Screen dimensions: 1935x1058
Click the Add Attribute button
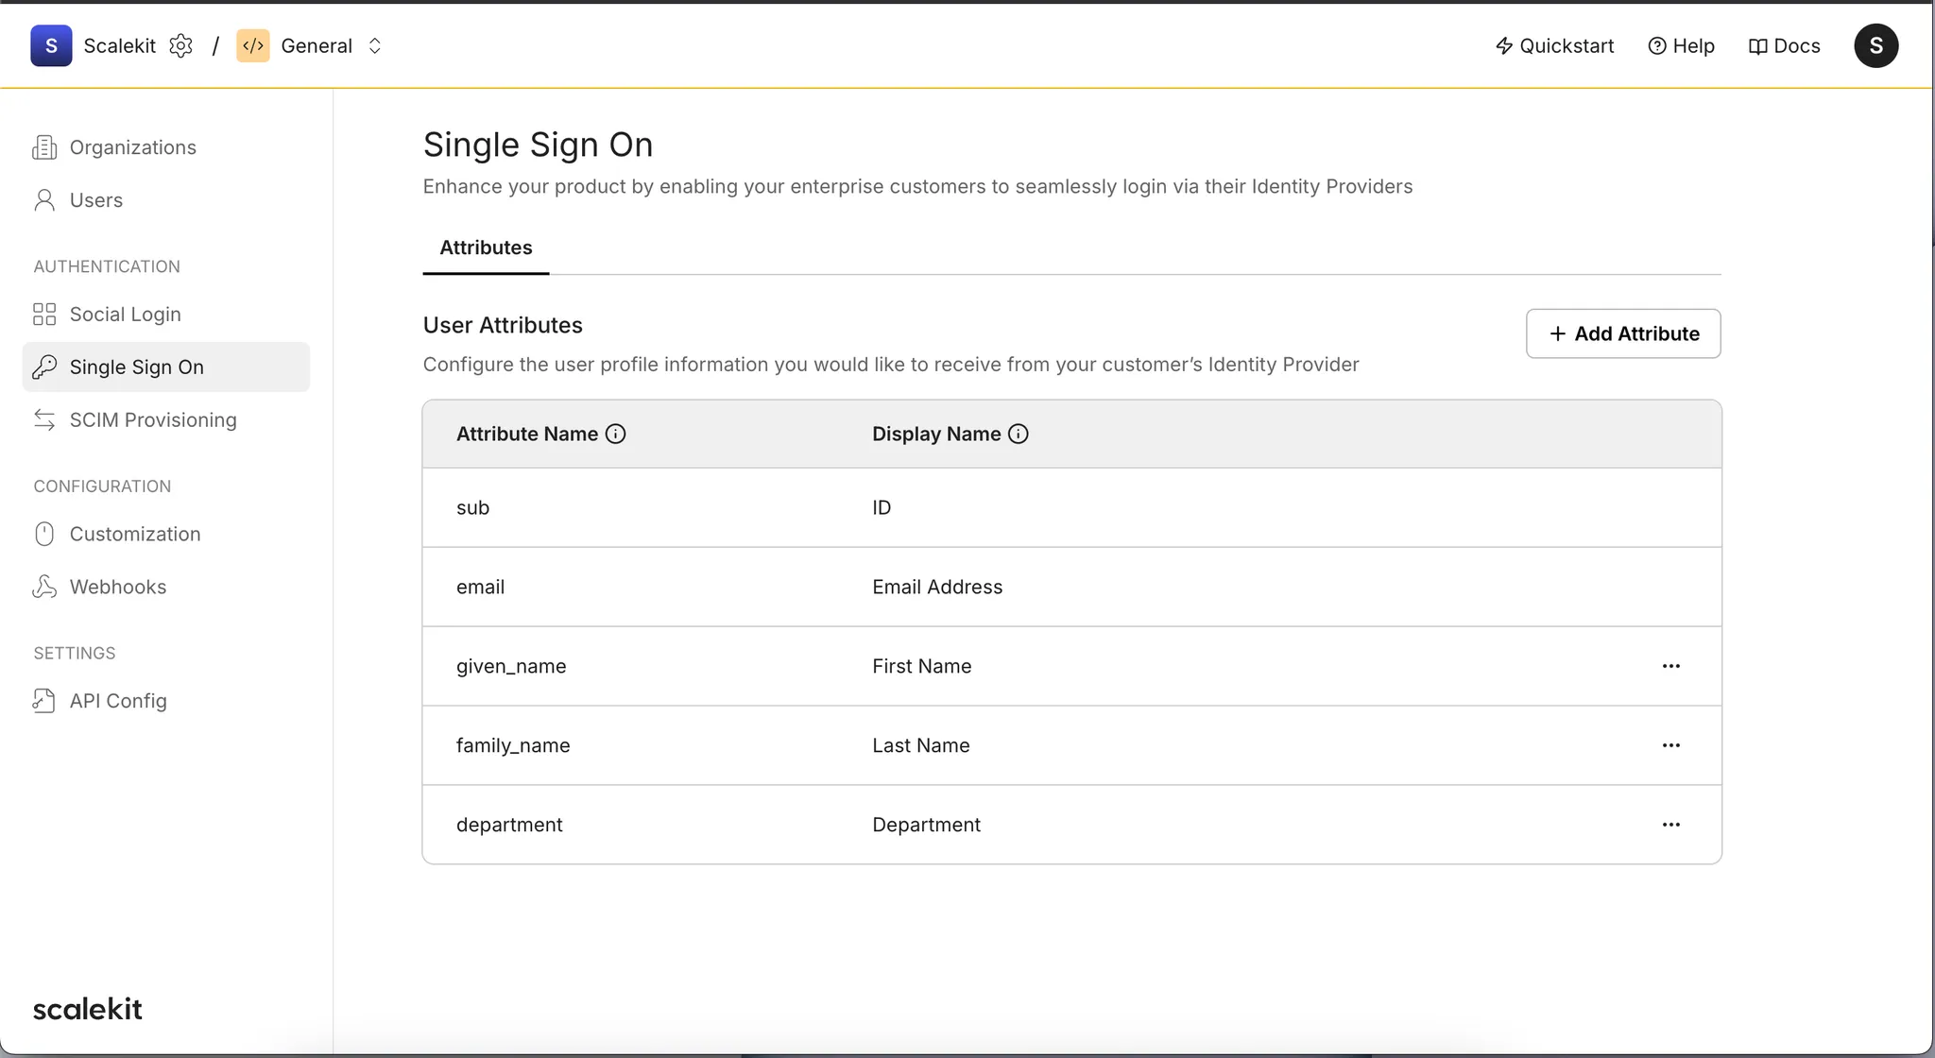[x=1622, y=333]
